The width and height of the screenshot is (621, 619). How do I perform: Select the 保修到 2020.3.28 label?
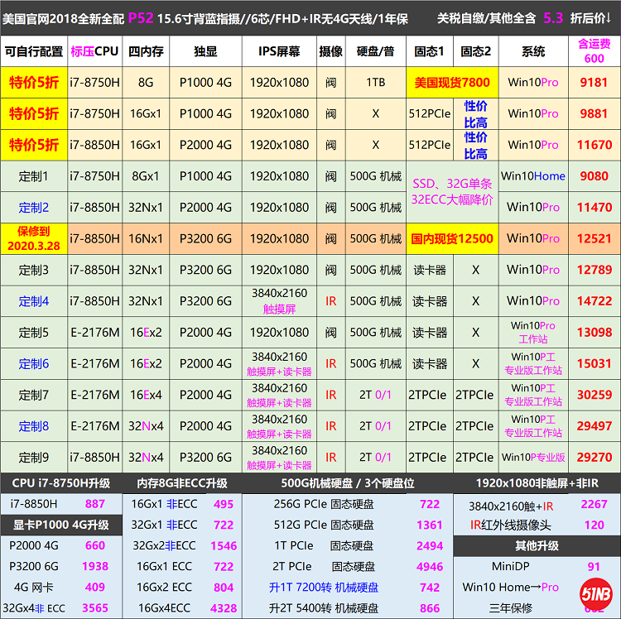pos(34,238)
